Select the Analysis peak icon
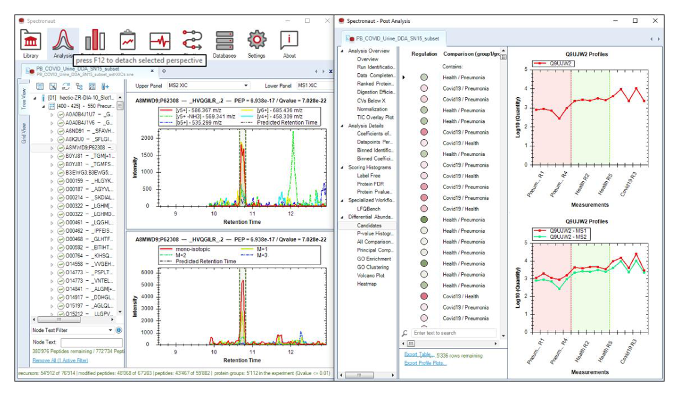Image resolution: width=679 pixels, height=396 pixels. pyautogui.click(x=63, y=41)
